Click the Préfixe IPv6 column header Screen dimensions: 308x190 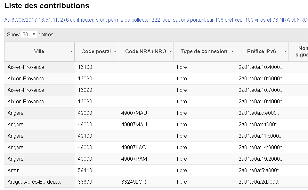pos(262,51)
